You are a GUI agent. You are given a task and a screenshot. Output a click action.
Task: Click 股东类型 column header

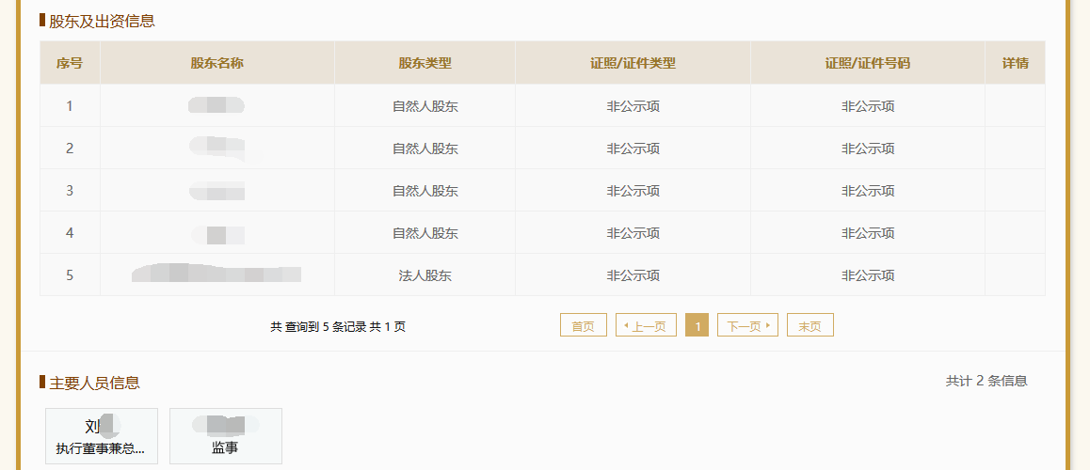[x=425, y=63]
